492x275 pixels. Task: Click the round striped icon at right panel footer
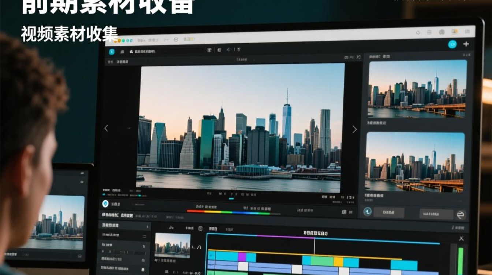click(x=461, y=214)
